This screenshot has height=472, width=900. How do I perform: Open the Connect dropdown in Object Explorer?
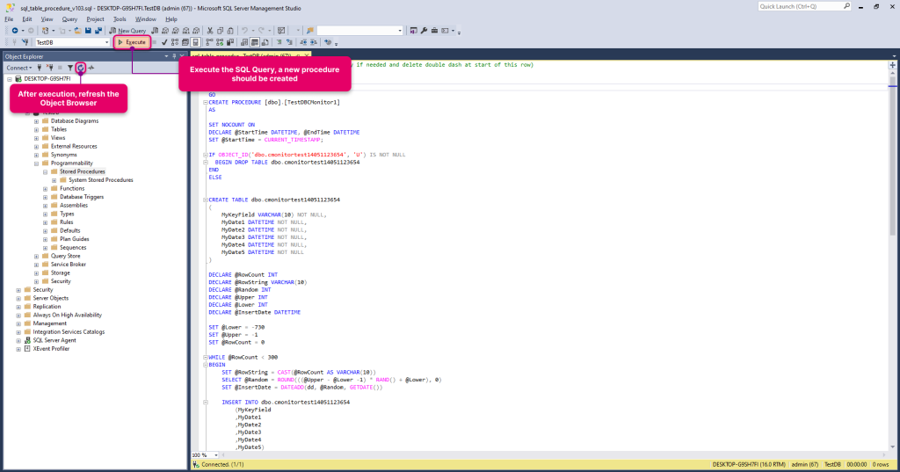tap(18, 68)
